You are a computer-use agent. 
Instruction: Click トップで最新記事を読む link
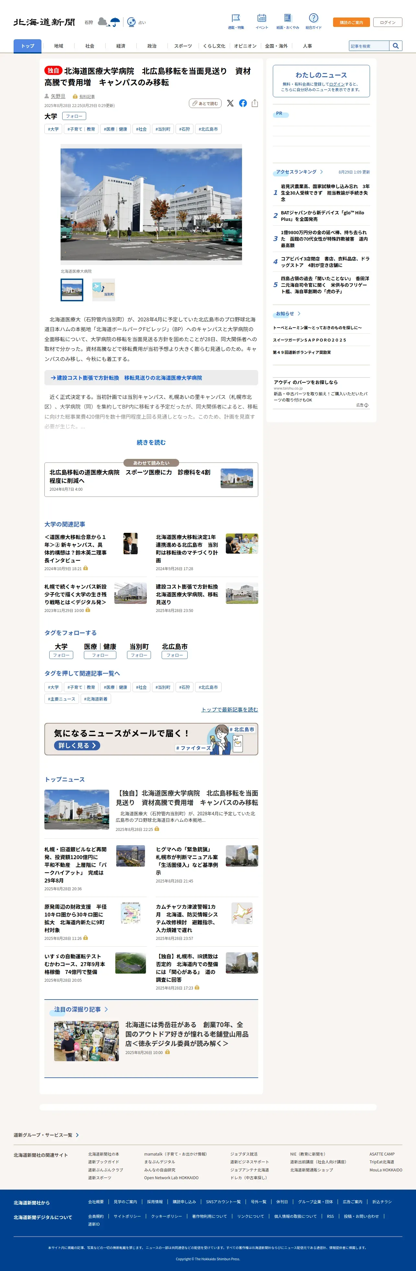click(x=230, y=710)
